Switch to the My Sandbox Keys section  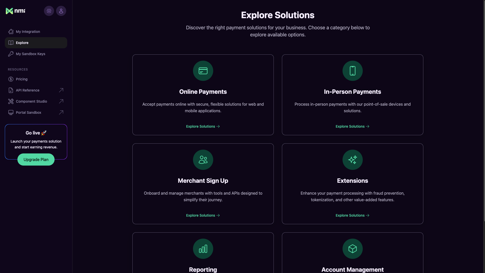30,54
